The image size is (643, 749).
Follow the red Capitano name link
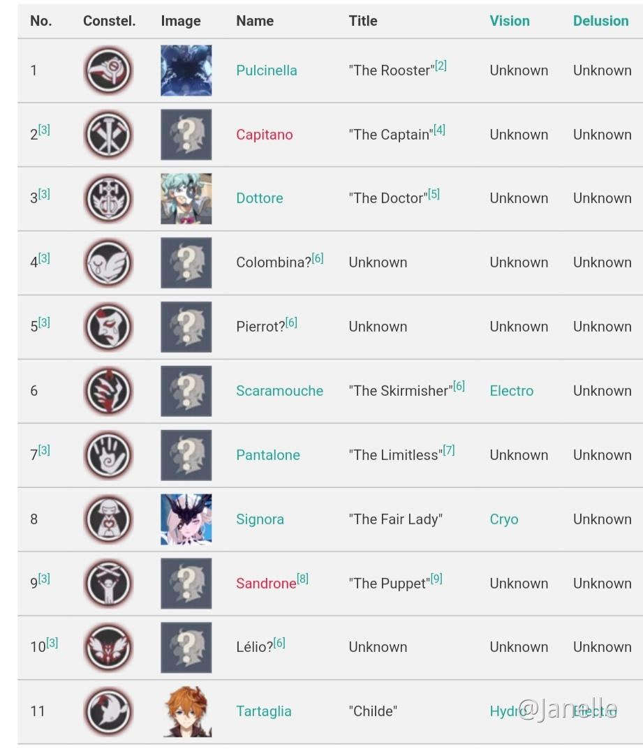pos(265,135)
